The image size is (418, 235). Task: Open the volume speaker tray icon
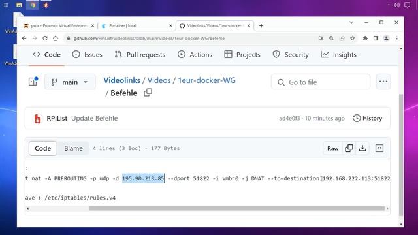click(x=396, y=5)
